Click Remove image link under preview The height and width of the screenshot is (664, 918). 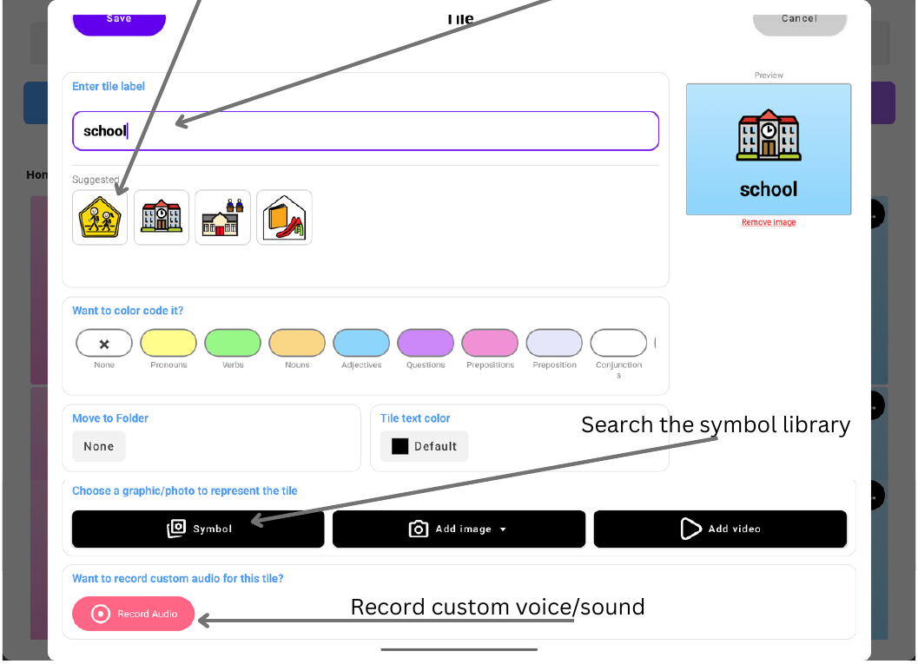[x=769, y=222]
